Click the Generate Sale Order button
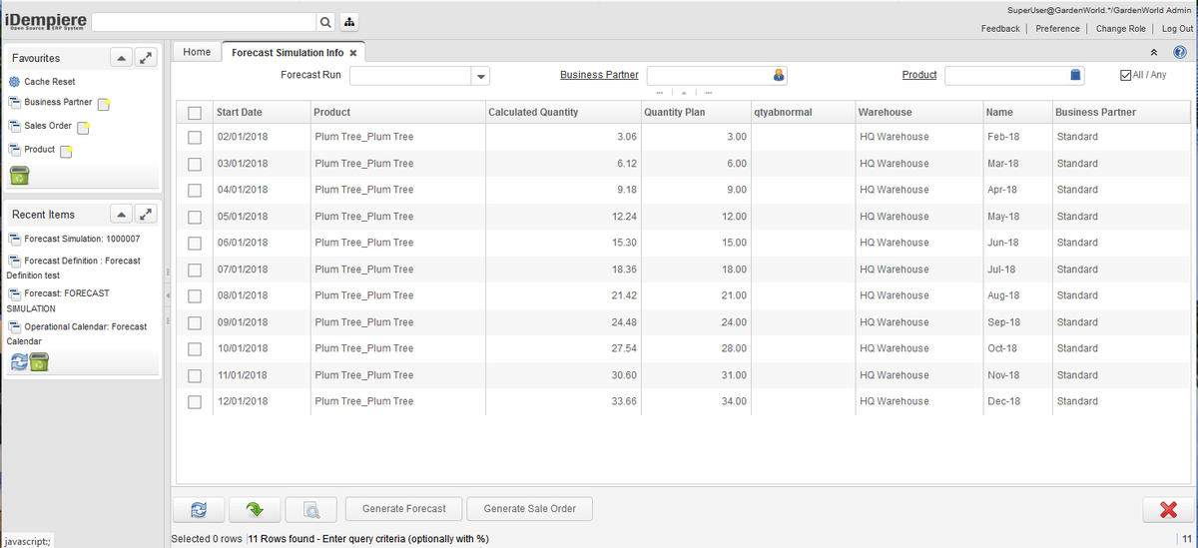Screen dimensions: 1198x548 click(x=529, y=509)
